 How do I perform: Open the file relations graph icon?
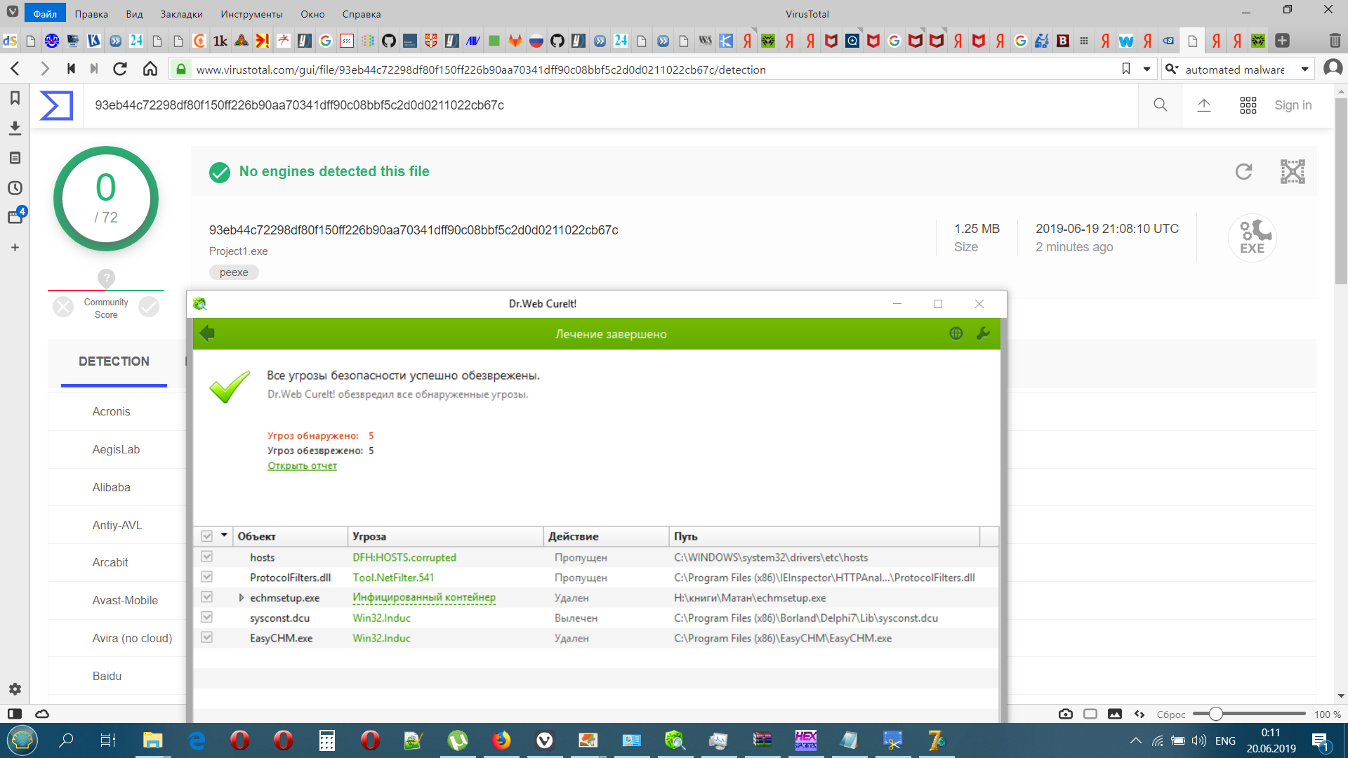tap(1293, 171)
